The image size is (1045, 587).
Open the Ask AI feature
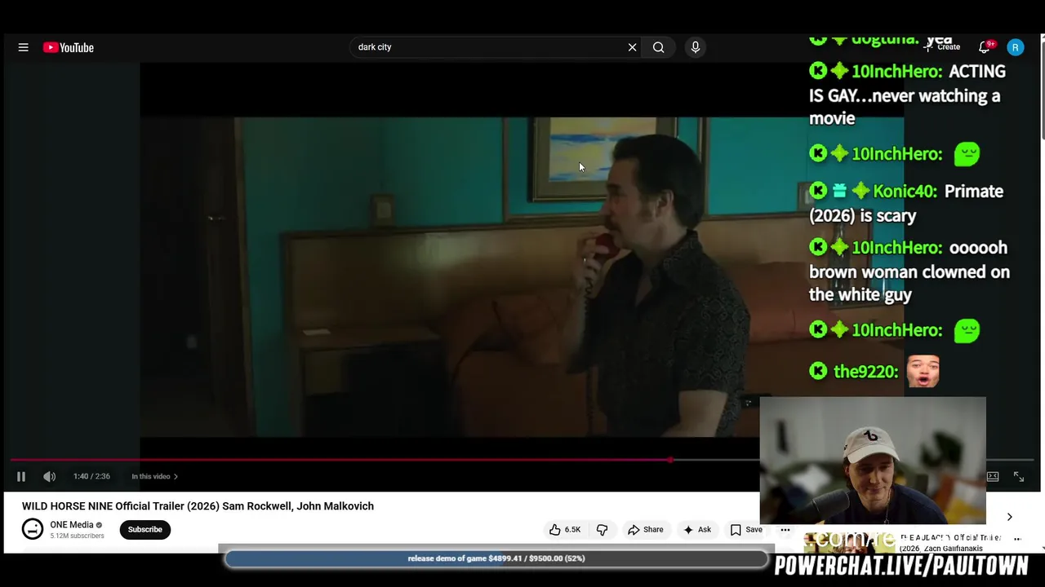point(696,529)
